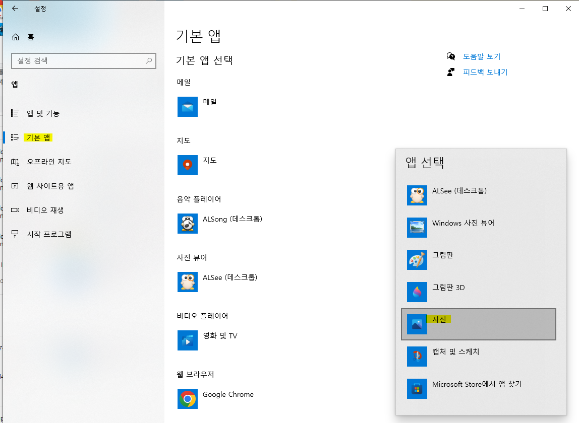Click the 피드백 보내기 person icon
Image resolution: width=579 pixels, height=423 pixels.
(451, 72)
